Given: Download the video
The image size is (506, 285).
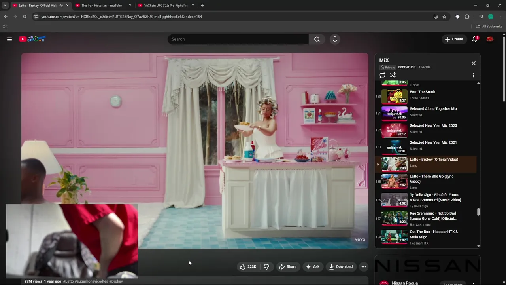Looking at the screenshot, I should point(340,267).
